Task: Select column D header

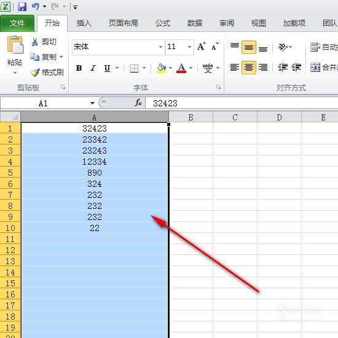Action: coord(279,117)
